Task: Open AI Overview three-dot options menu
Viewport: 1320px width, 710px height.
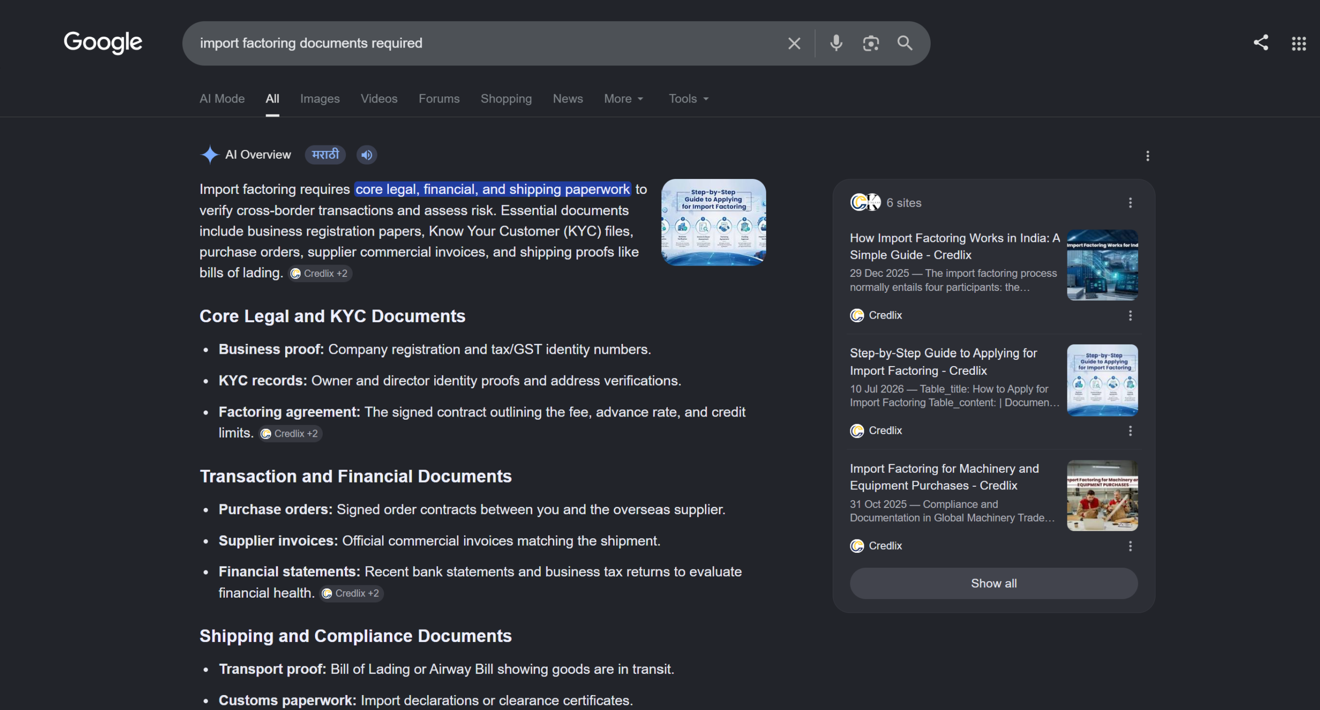Action: [1147, 156]
